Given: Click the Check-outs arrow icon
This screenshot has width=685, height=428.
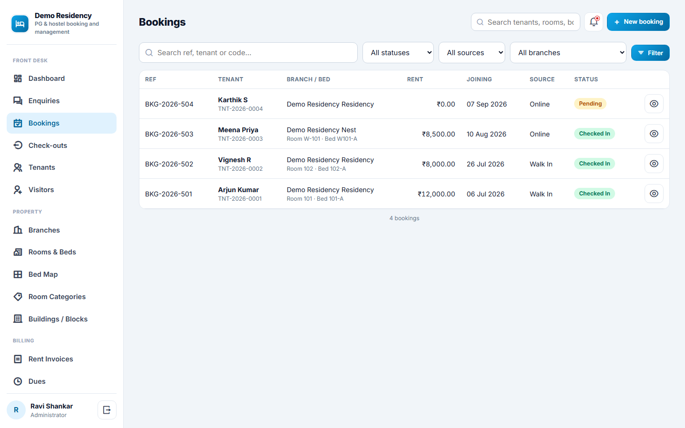Looking at the screenshot, I should point(18,146).
